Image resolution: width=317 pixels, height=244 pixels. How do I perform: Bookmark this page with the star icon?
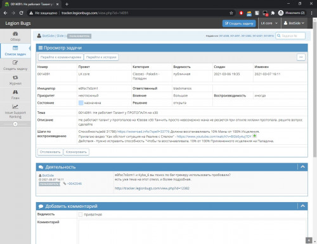tap(231, 13)
